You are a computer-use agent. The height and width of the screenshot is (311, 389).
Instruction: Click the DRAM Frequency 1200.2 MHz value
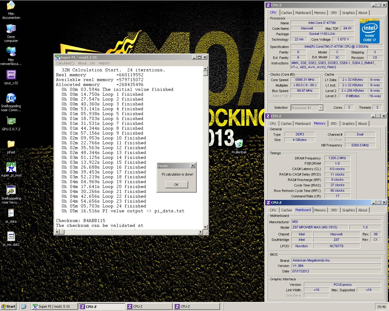pos(337,158)
